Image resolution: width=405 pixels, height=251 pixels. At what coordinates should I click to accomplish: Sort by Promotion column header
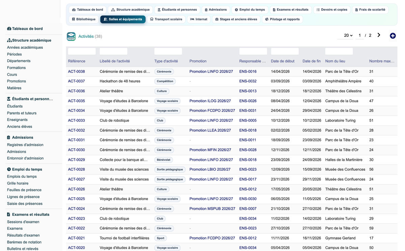(x=198, y=61)
